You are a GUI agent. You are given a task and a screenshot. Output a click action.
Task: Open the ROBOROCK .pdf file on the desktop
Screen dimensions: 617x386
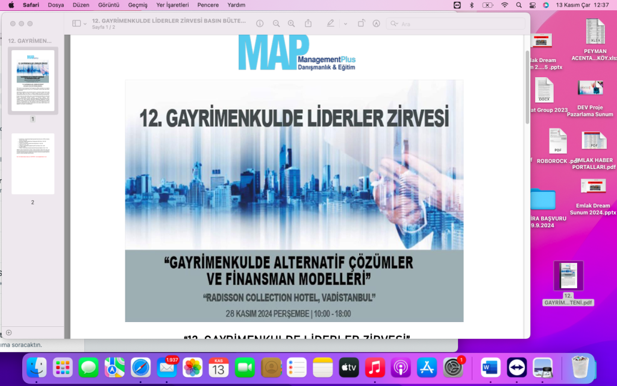pos(557,145)
